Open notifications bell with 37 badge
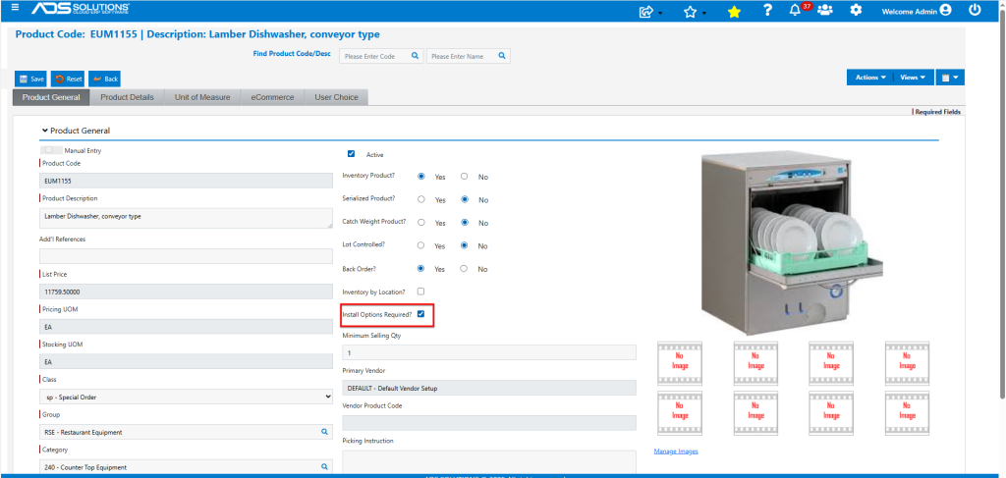The image size is (1006, 478). coord(796,10)
